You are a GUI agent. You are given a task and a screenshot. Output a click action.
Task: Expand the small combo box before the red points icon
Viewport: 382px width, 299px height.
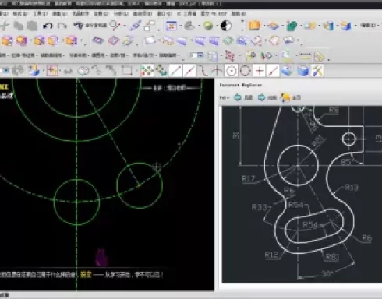[x=197, y=55]
